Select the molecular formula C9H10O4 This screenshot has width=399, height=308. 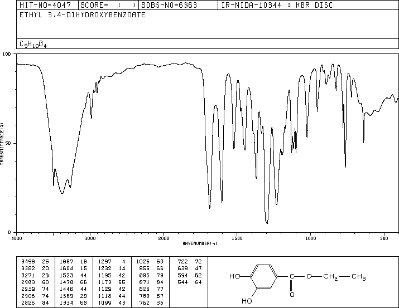pos(33,44)
